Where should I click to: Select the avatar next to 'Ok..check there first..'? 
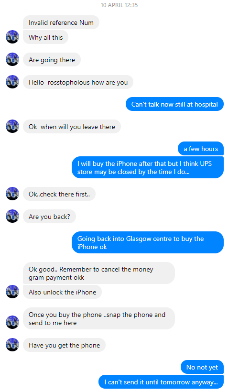click(x=12, y=194)
